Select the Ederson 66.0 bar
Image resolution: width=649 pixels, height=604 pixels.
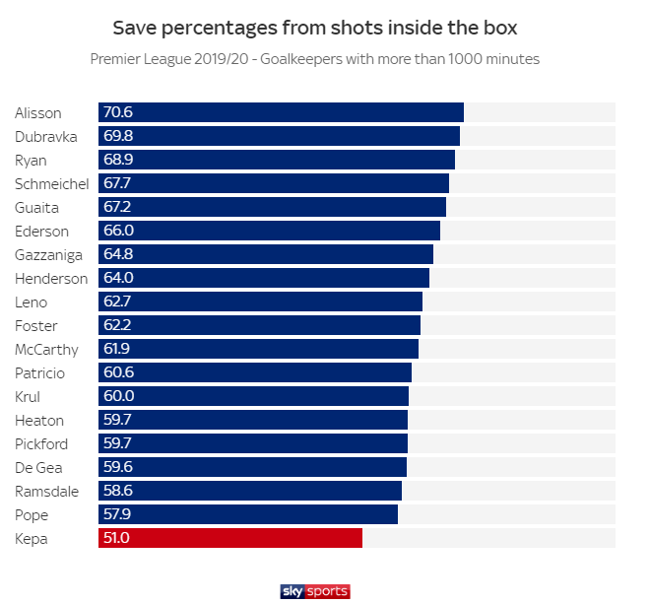269,231
